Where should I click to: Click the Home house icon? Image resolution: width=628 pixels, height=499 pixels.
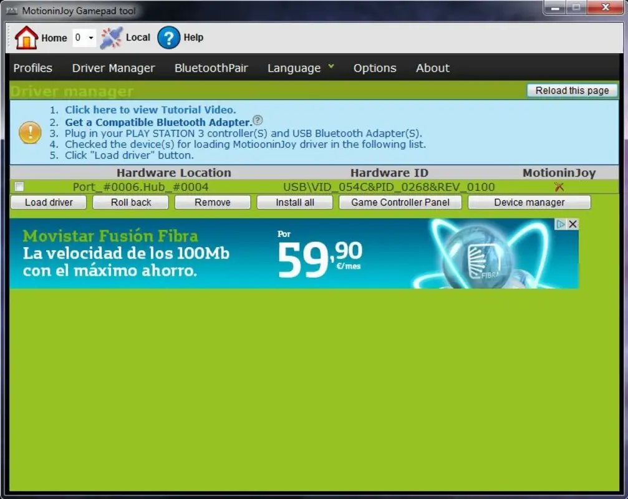[26, 37]
